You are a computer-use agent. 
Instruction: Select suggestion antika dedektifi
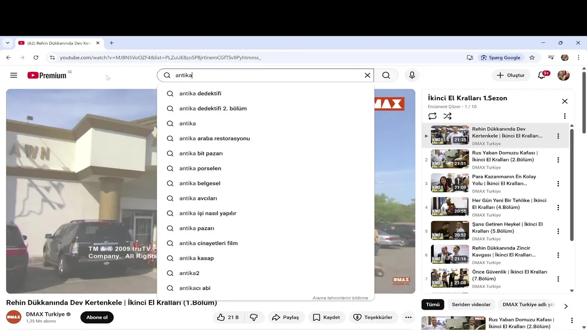pyautogui.click(x=266, y=93)
